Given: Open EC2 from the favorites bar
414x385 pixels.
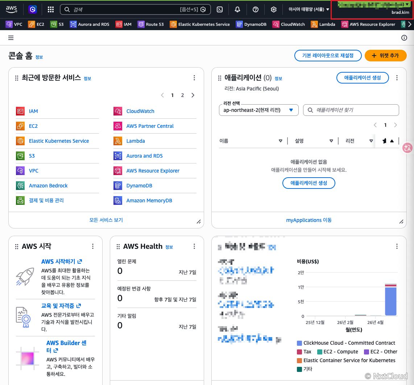Looking at the screenshot, I should [x=37, y=24].
